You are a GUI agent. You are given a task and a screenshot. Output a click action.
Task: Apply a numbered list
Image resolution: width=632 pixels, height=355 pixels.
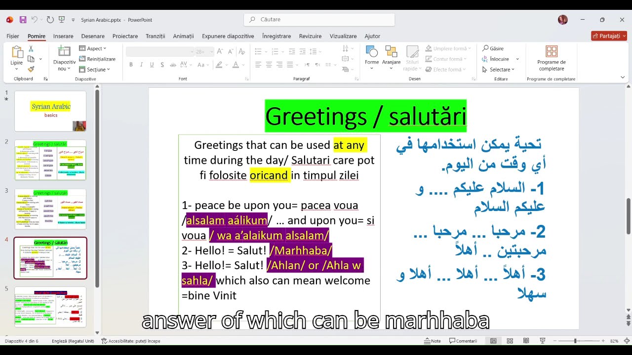(275, 51)
